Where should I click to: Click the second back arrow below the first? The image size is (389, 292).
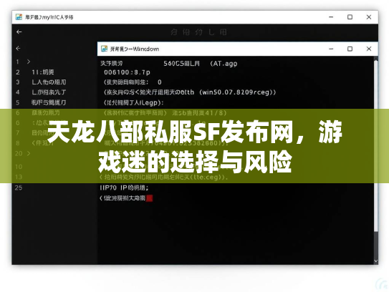click(x=18, y=48)
